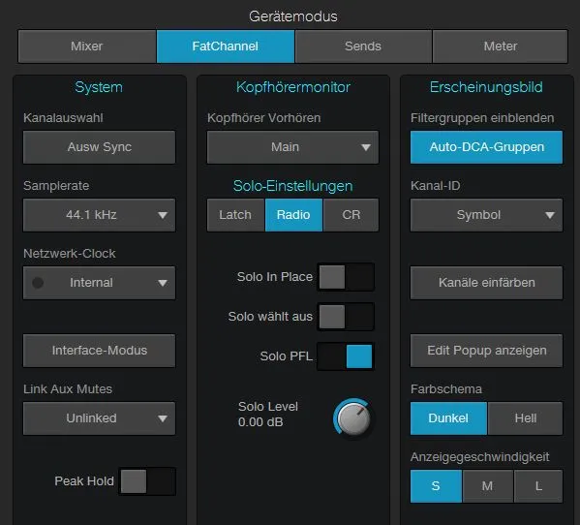Click the Kanäle einfärben button
The image size is (580, 525).
(486, 283)
